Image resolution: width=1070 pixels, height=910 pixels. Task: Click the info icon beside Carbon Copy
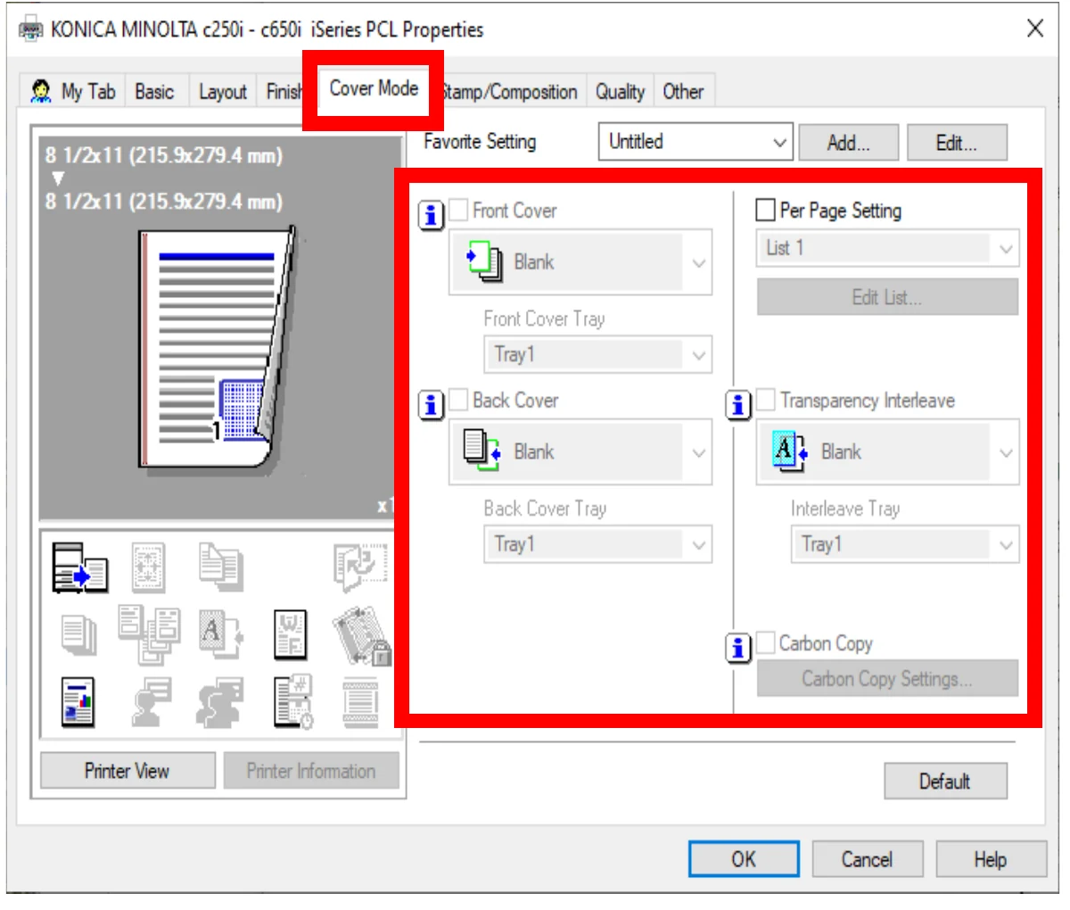(738, 648)
